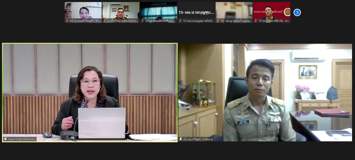Click muted mic icon on participant 15 thumbnail

pyautogui.click(x=180, y=21)
